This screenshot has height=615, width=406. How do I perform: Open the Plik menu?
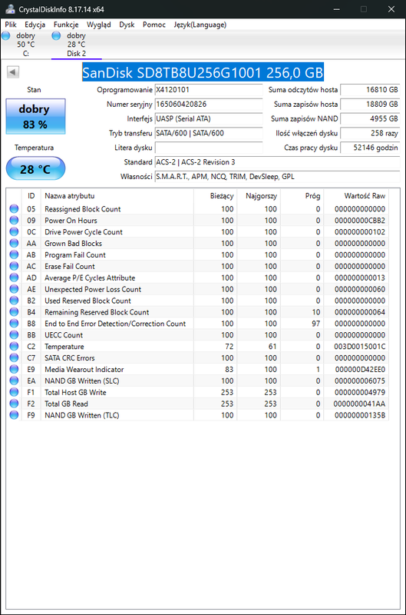(11, 25)
